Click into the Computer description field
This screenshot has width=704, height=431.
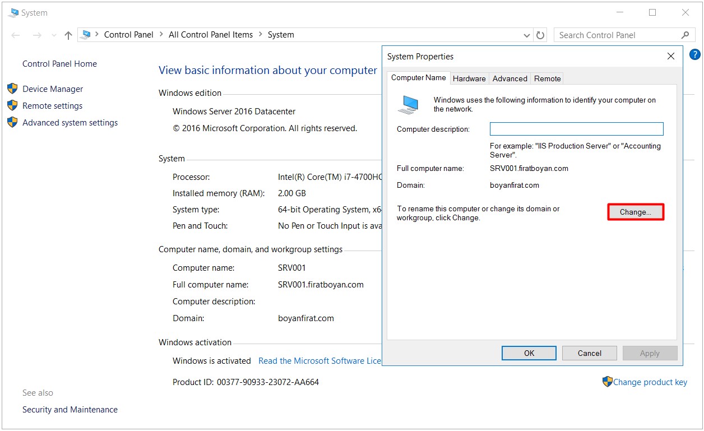click(x=577, y=129)
